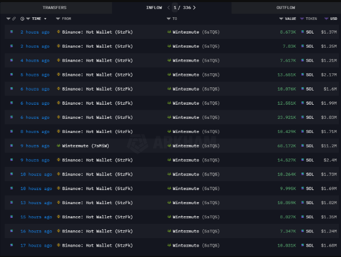341x257 pixels.
Task: Open the '8 hours ago' transaction link
Action: click(35, 132)
